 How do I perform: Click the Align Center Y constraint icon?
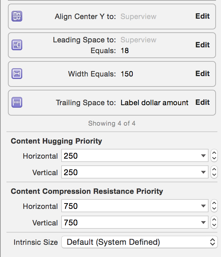17,16
